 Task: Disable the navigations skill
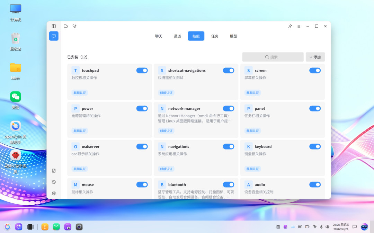tap(229, 146)
